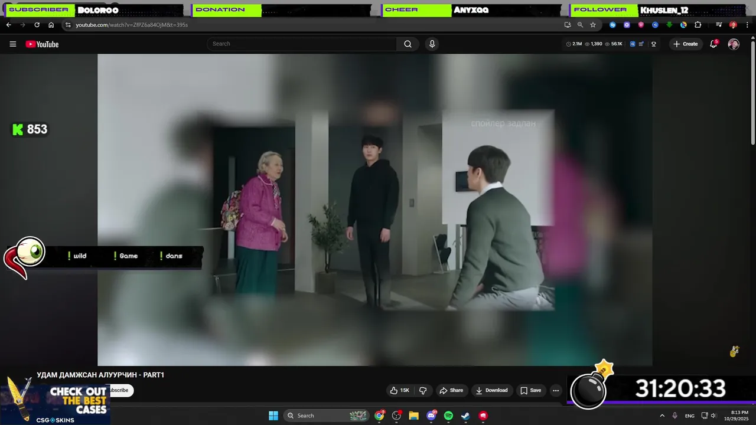The height and width of the screenshot is (425, 756).
Task: Open the YouTube account avatar menu
Action: click(734, 44)
